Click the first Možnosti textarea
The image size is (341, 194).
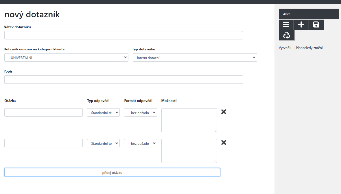[189, 120]
